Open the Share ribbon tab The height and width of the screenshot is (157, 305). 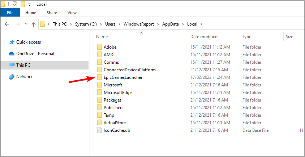point(52,13)
